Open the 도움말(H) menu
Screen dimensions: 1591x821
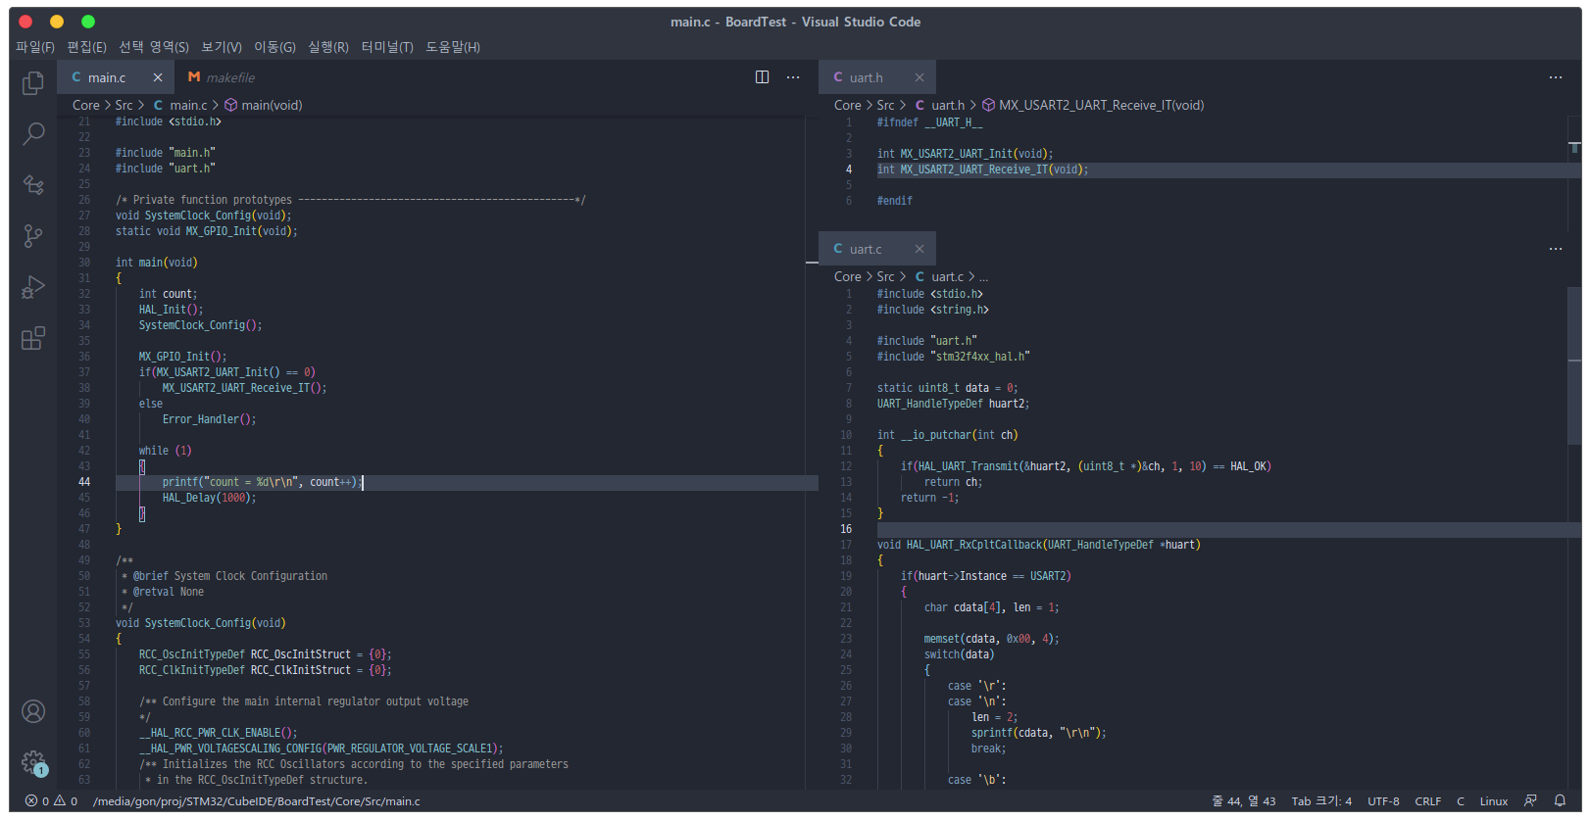pos(453,47)
